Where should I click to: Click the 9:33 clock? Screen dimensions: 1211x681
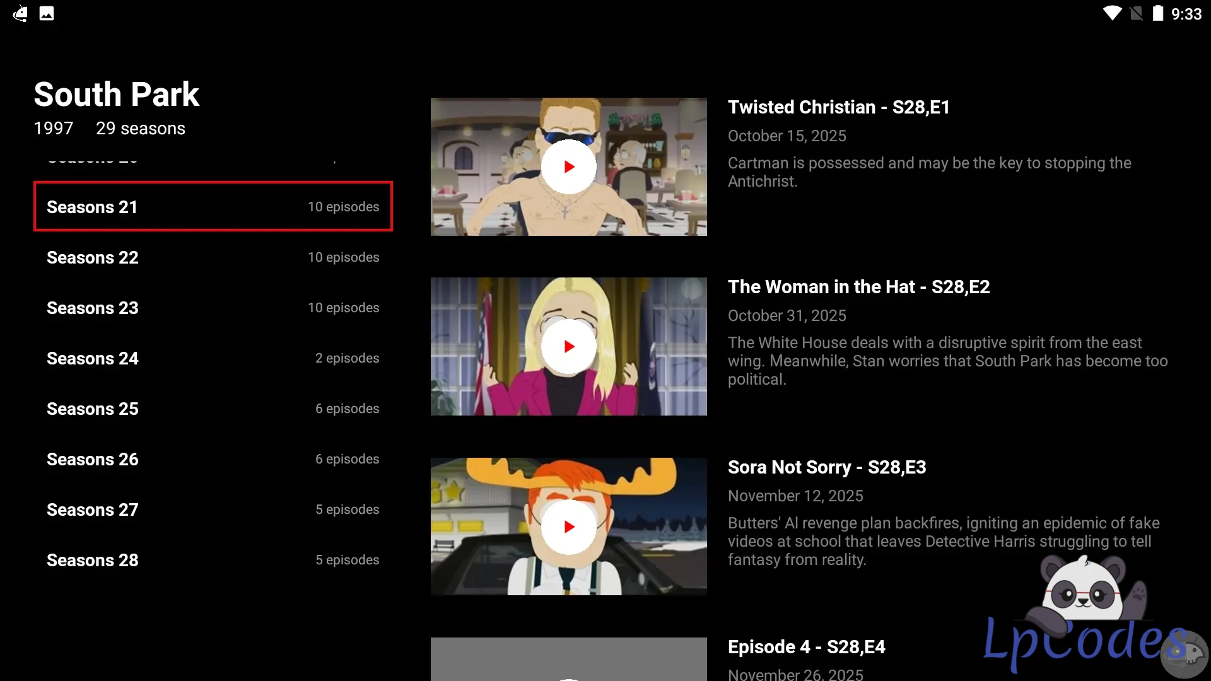[x=1186, y=14]
